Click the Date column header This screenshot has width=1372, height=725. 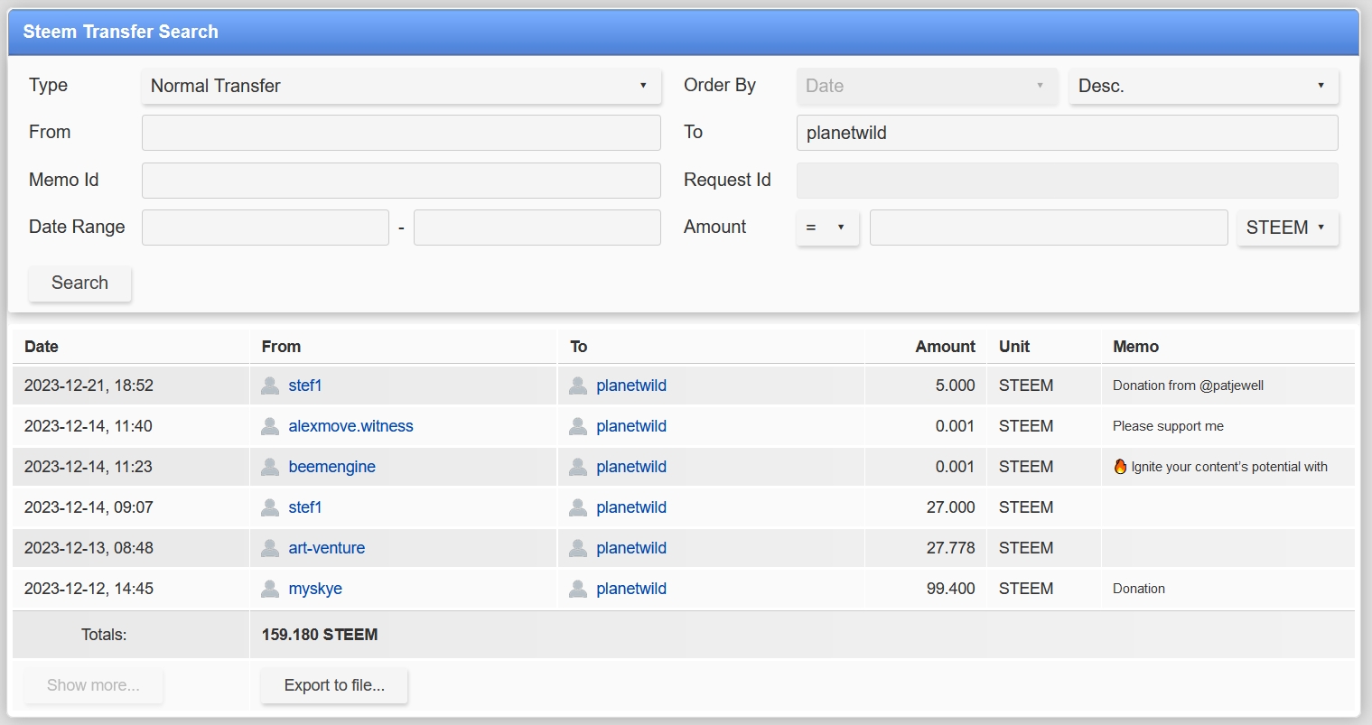click(42, 347)
